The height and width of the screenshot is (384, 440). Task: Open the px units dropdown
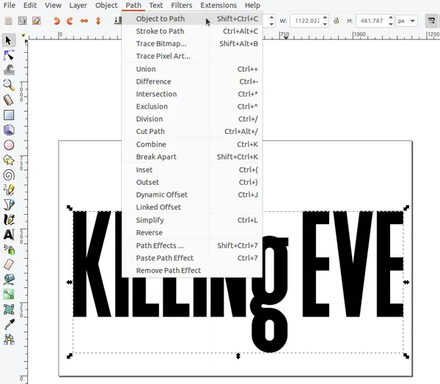click(x=406, y=21)
